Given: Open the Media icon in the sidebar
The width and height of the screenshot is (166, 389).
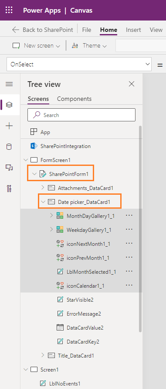Looking at the screenshot, I should (9, 168).
